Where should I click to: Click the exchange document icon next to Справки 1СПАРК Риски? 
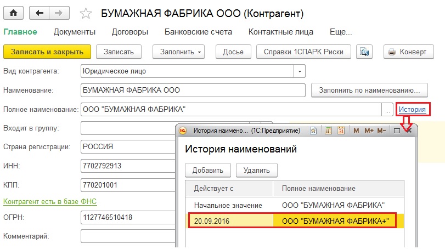pos(364,52)
